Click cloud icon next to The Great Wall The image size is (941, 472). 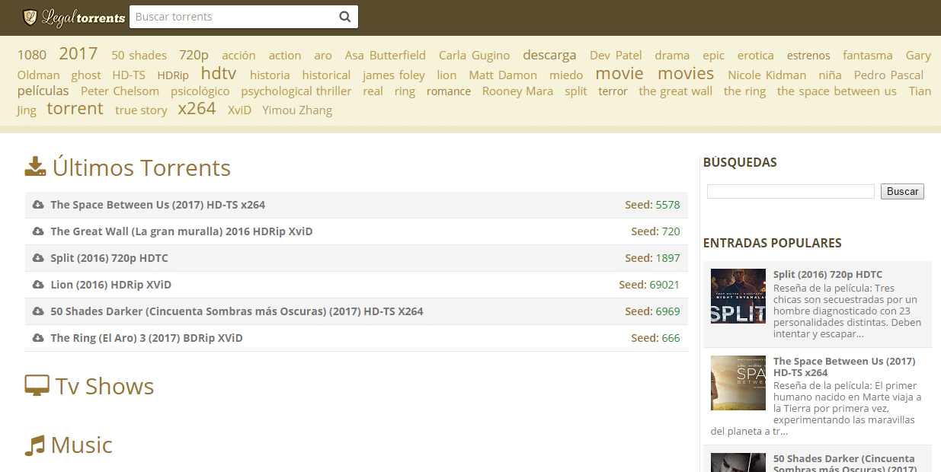coord(38,231)
